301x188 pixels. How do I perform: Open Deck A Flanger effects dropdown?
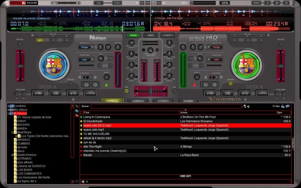click(92, 47)
